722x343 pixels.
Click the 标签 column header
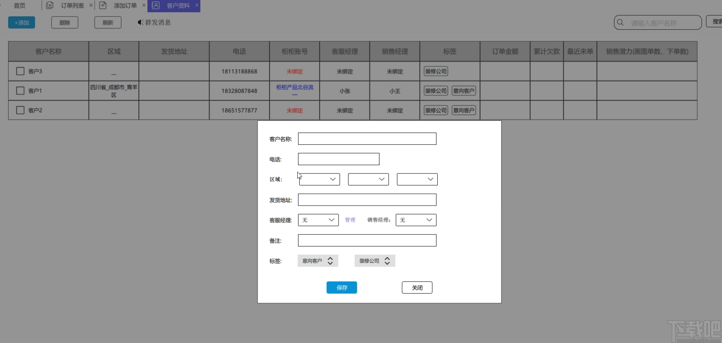pyautogui.click(x=450, y=51)
